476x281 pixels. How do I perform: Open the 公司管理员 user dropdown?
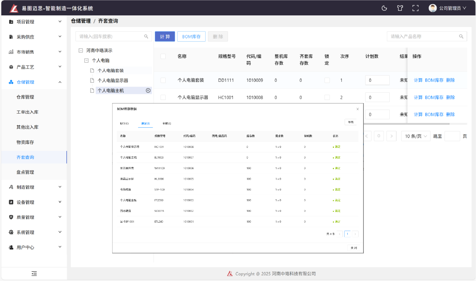[448, 8]
